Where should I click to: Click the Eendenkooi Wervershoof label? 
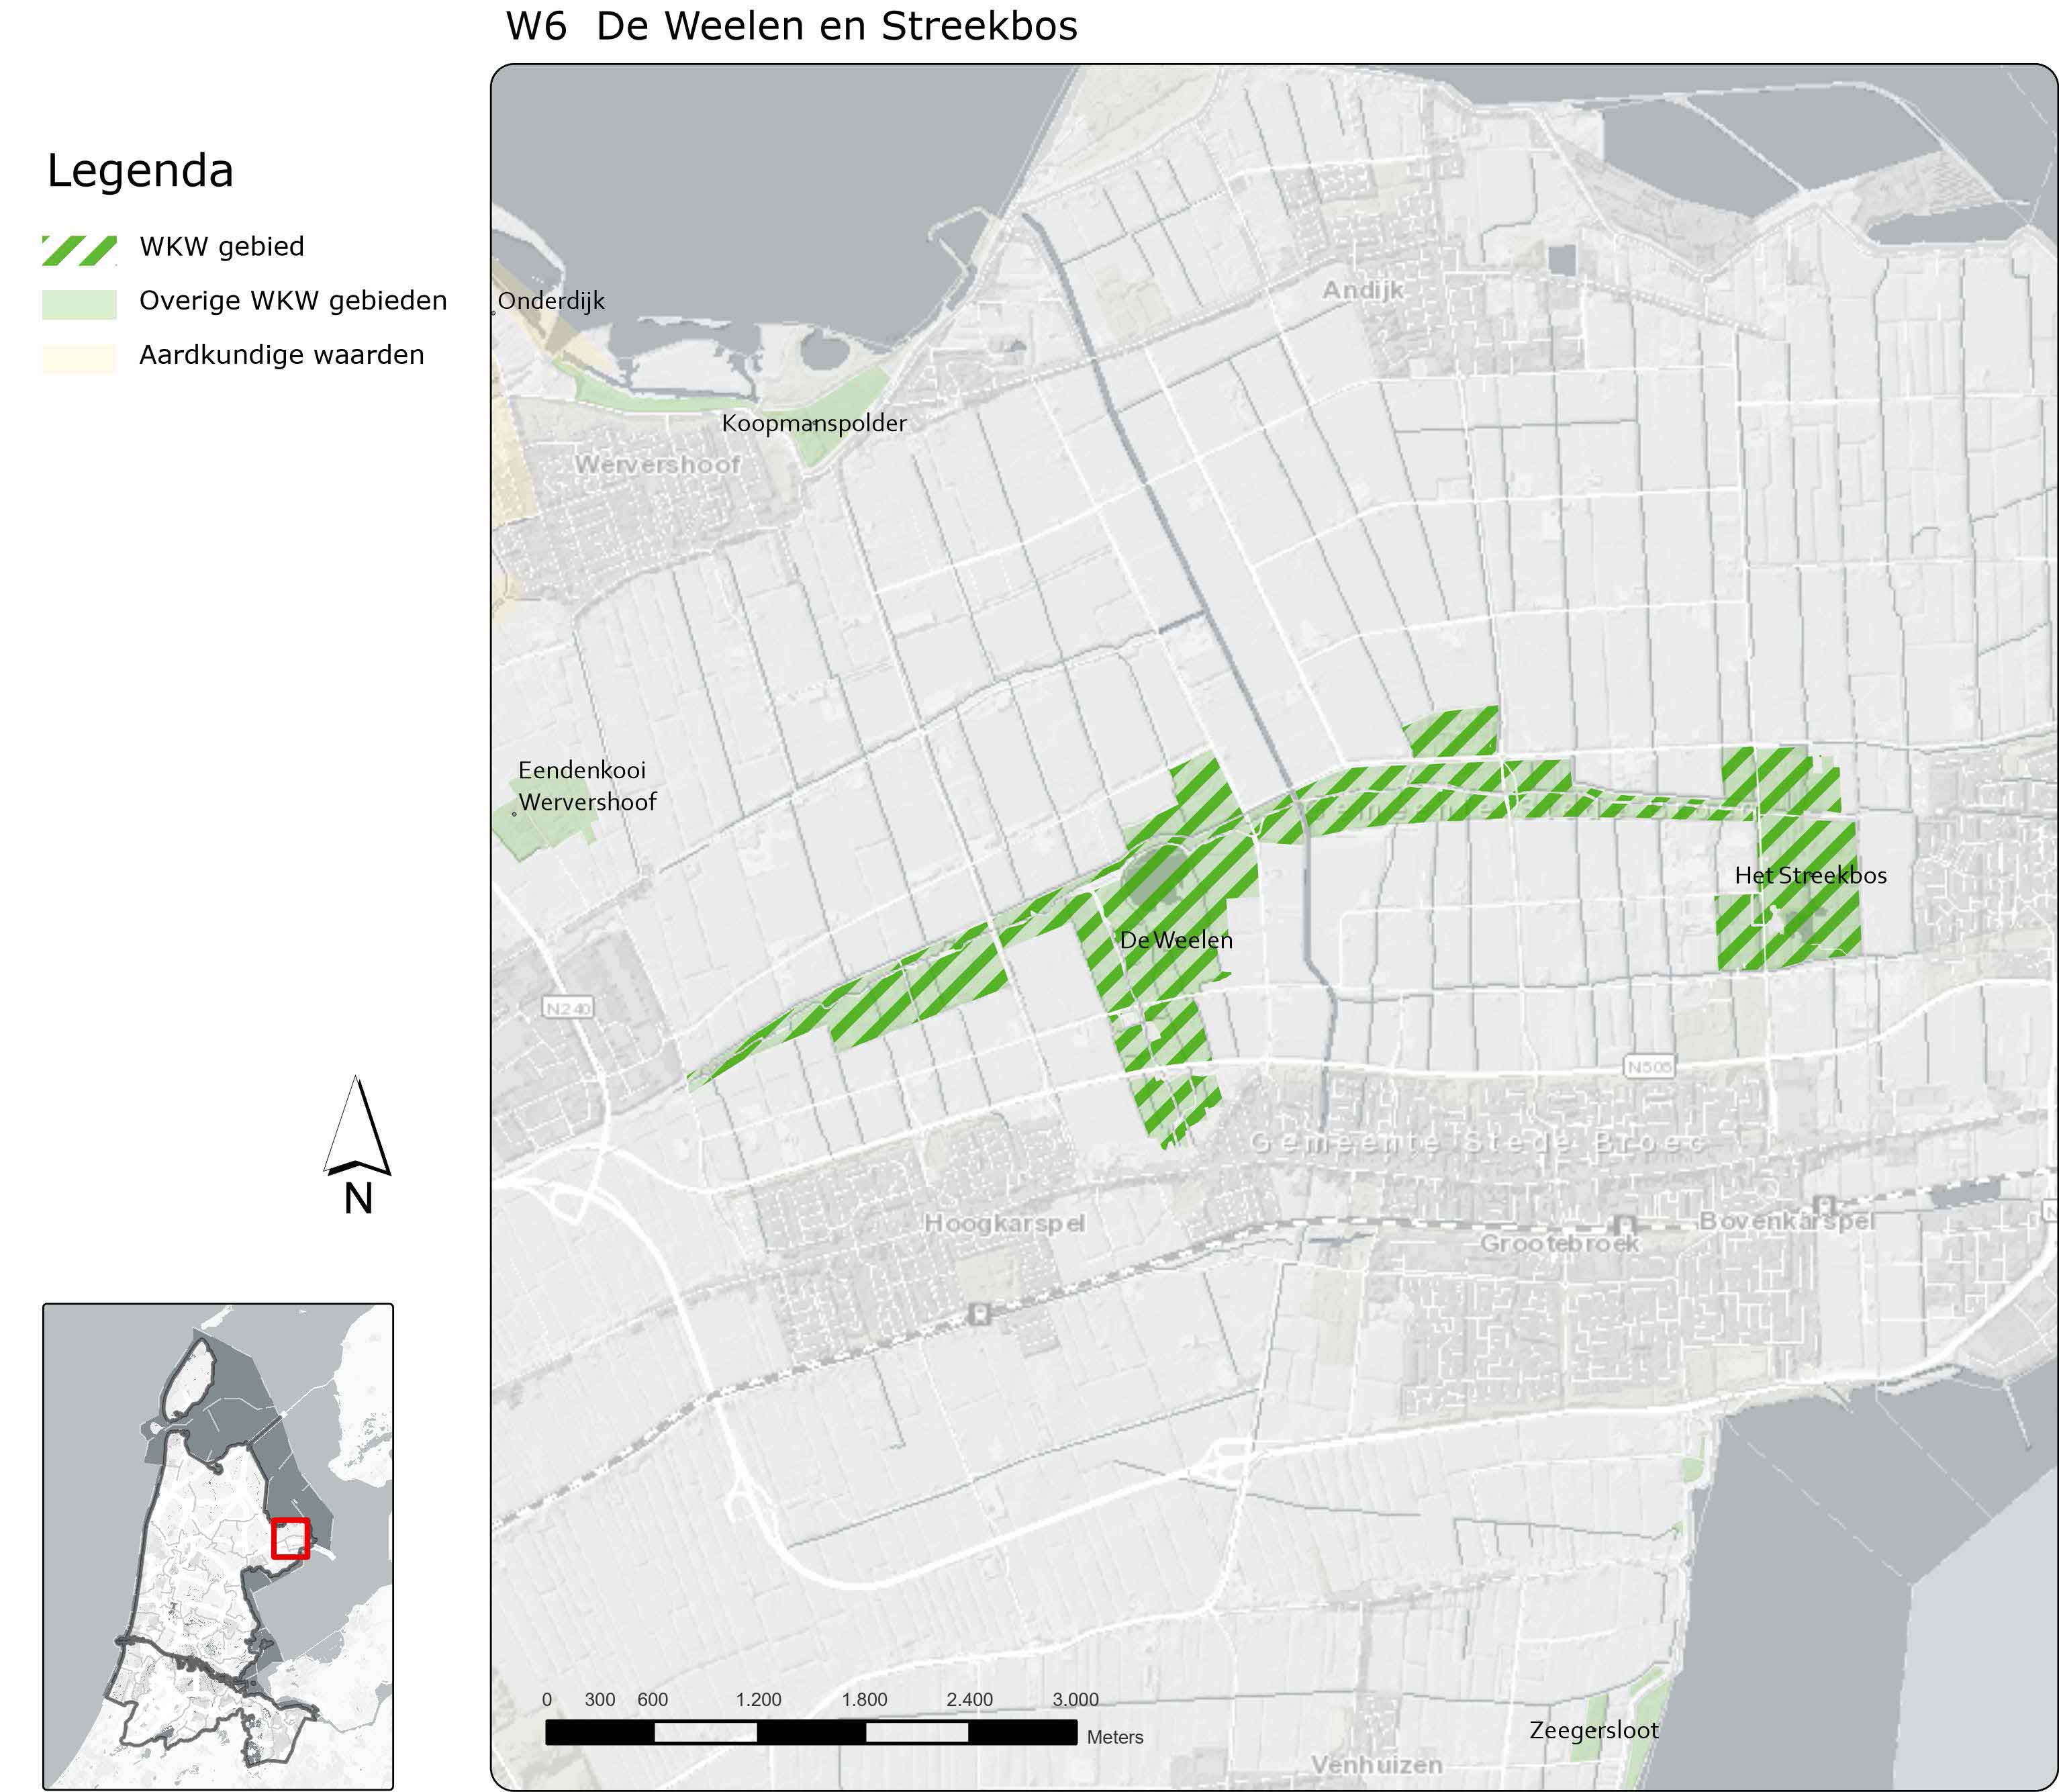(x=585, y=786)
